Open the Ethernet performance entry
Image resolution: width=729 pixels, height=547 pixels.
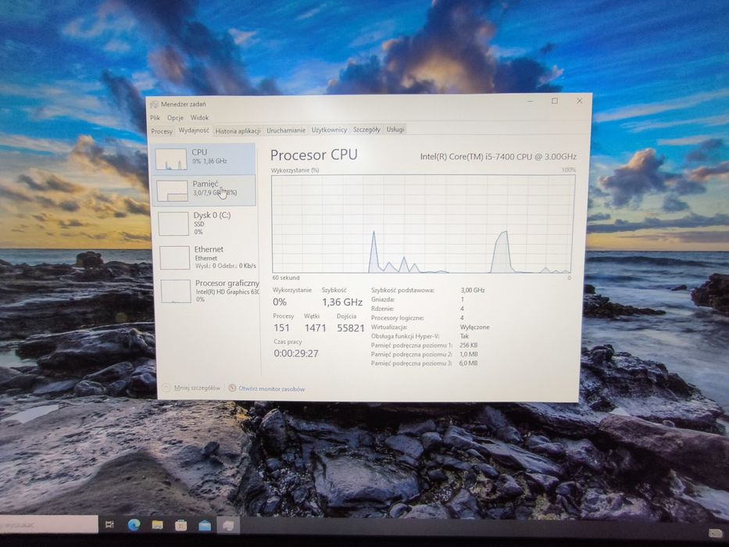(x=205, y=258)
